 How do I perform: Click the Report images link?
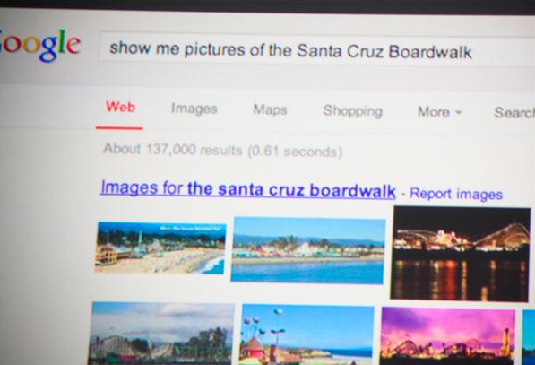[456, 194]
